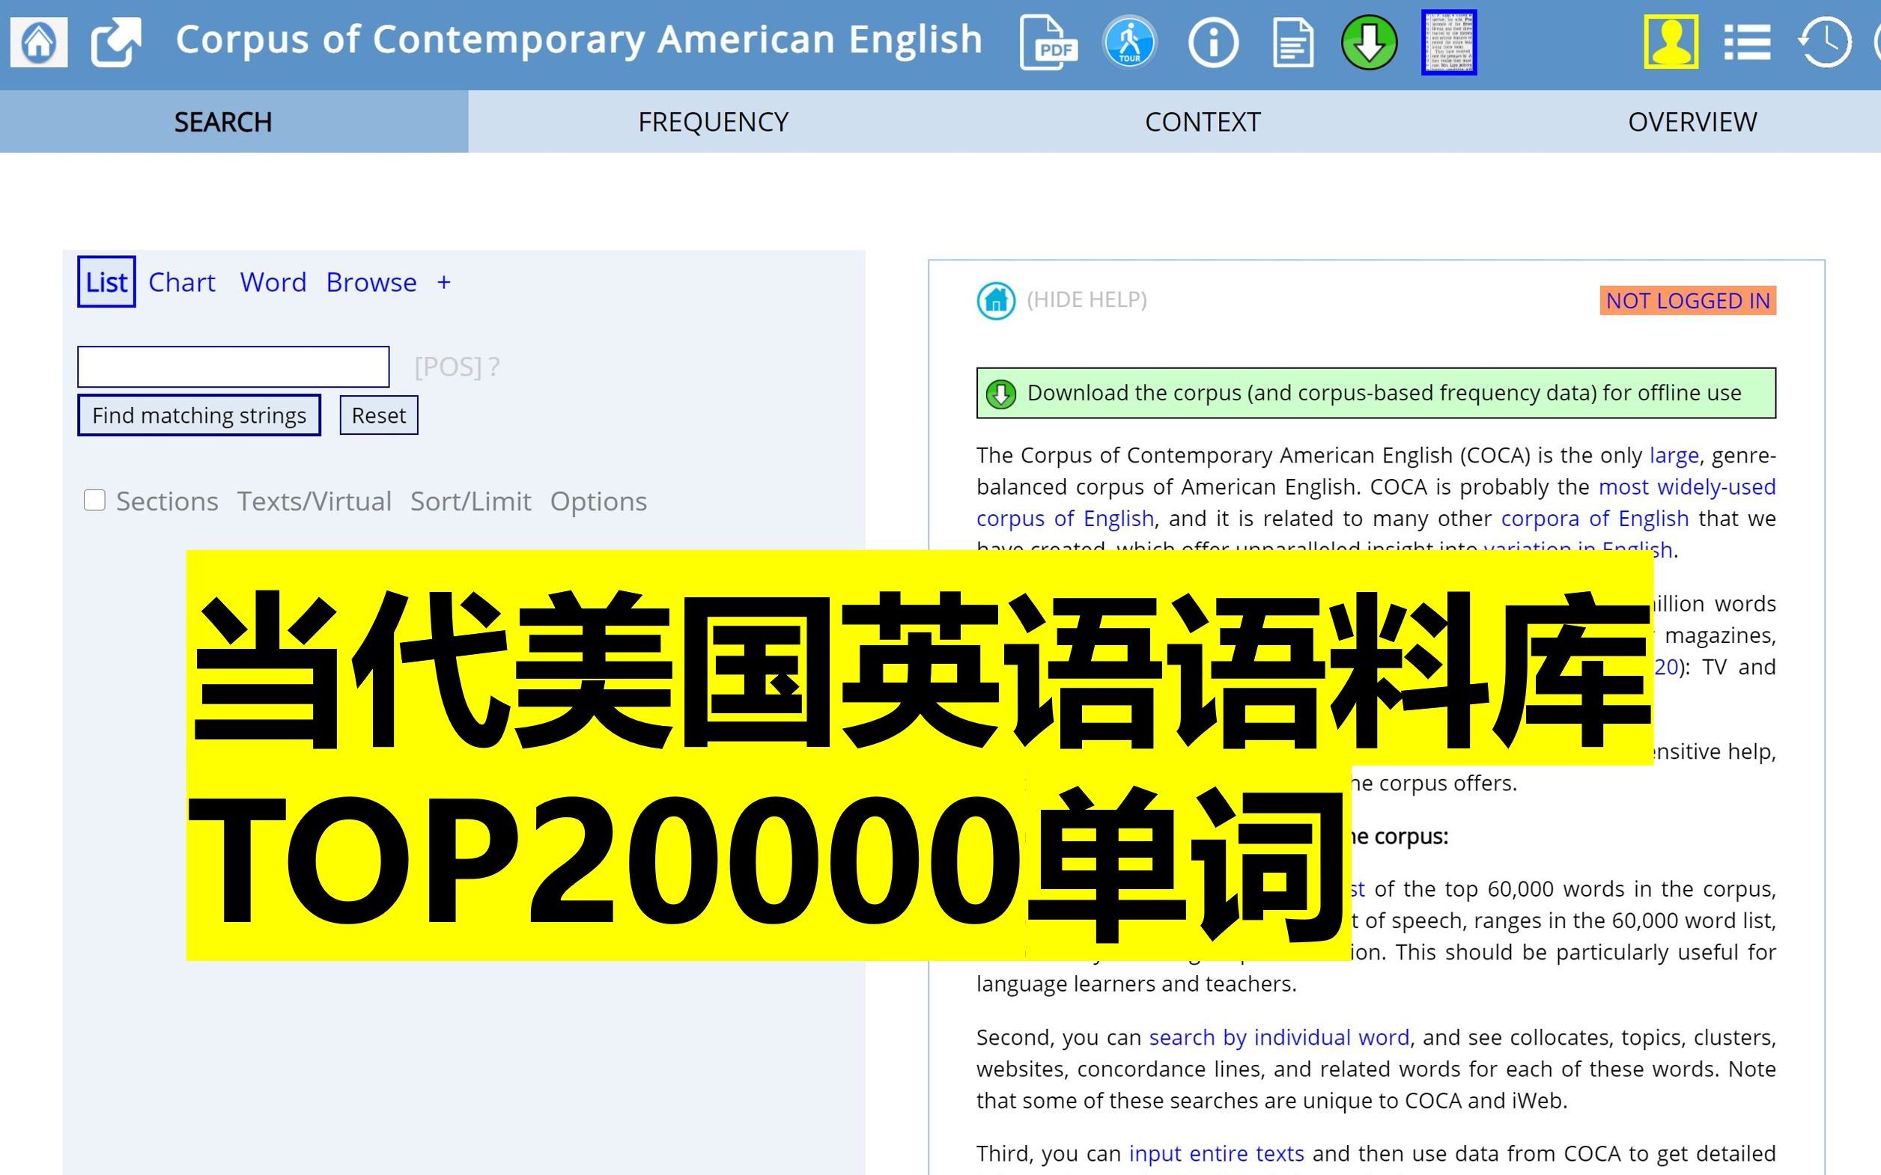This screenshot has width=1881, height=1175.
Task: Expand the Options settings
Action: 598,501
